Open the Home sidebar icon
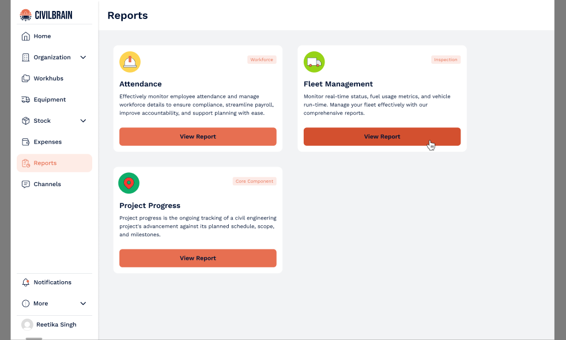 click(25, 36)
